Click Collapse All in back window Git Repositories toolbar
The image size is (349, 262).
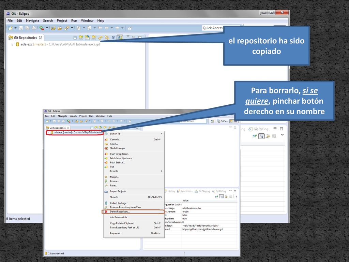[75, 38]
